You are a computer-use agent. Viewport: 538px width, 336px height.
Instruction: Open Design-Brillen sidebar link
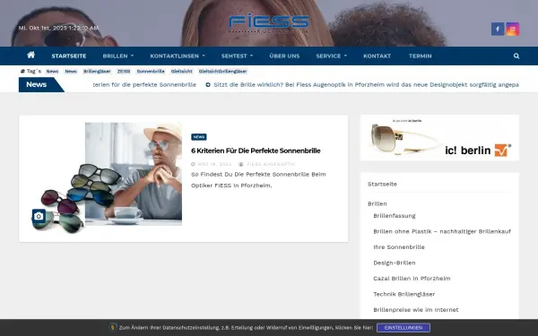coord(395,263)
